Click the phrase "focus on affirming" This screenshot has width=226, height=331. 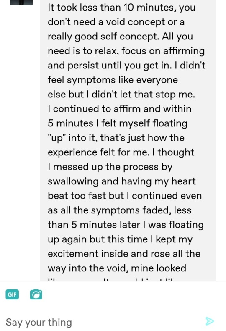click(163, 51)
